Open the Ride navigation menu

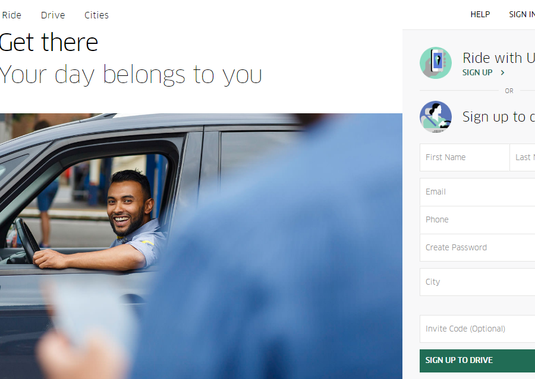pos(11,15)
